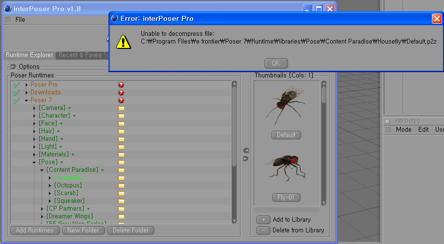This screenshot has width=444, height=244.
Task: Click the folder icon in the [Dreamer Wings] row
Action: coord(121,216)
